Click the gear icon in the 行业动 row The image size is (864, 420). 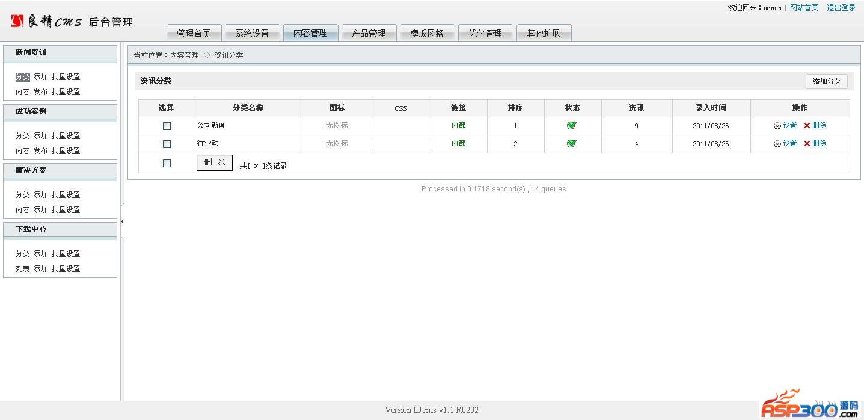coord(777,144)
